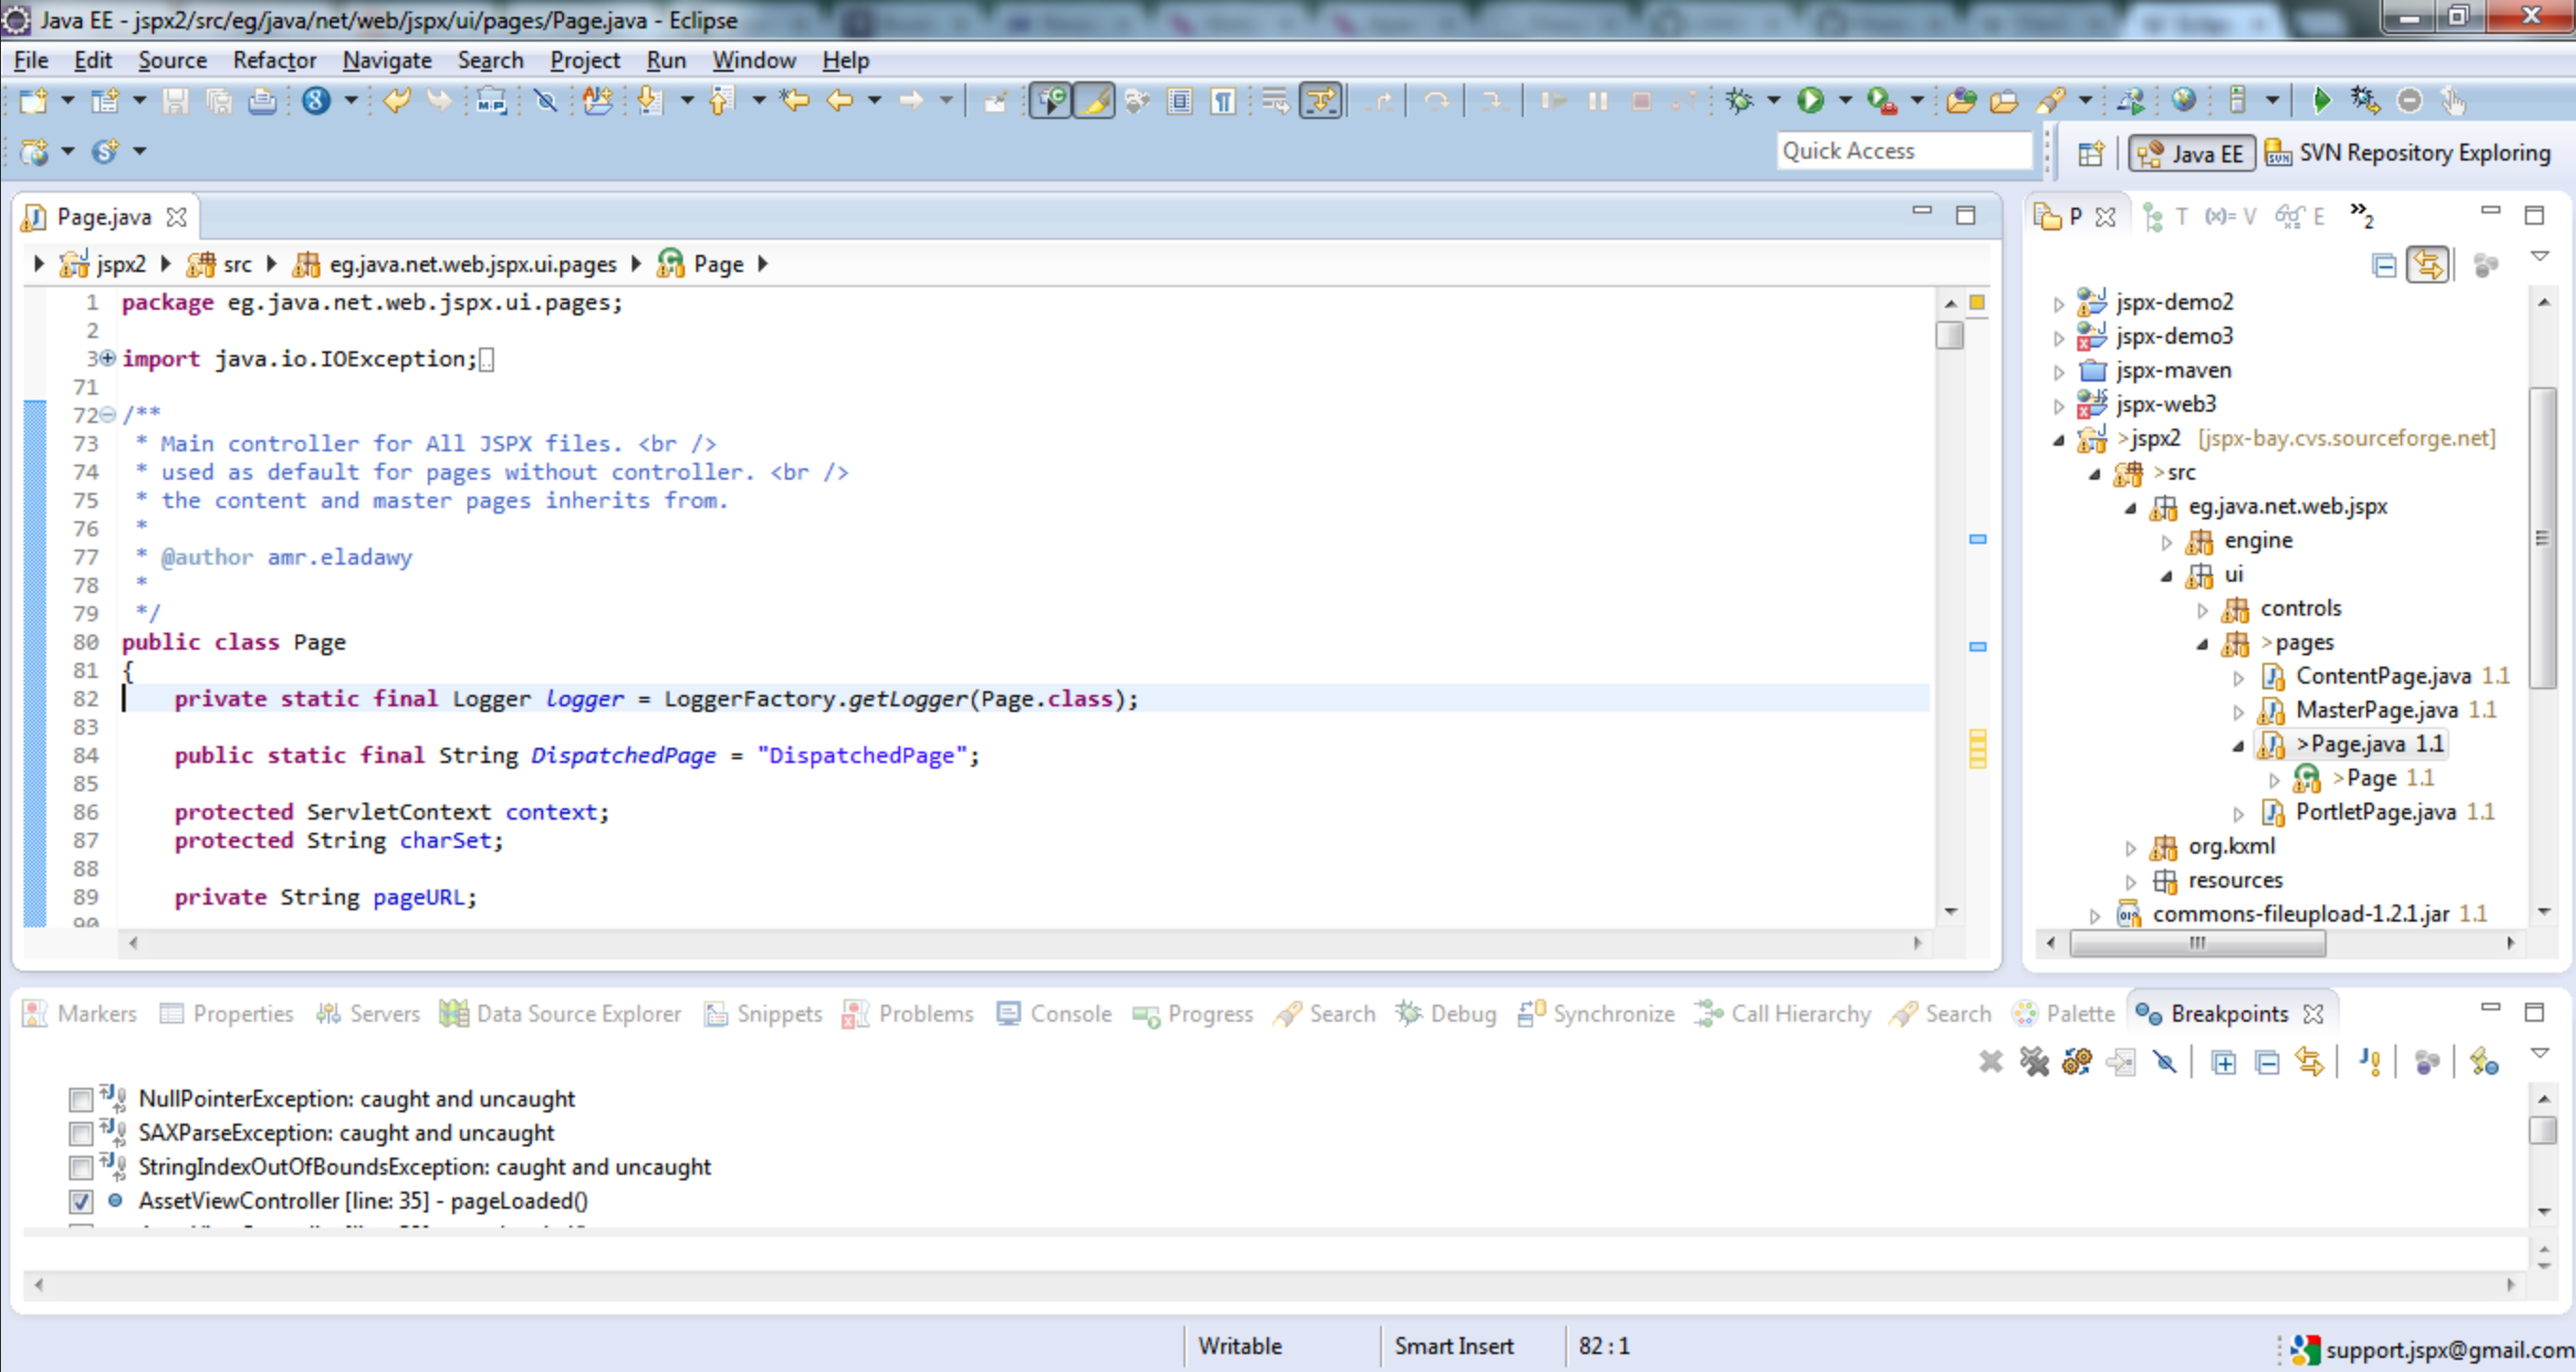Click Collapse All in Project Explorer
The height and width of the screenshot is (1372, 2576).
click(x=2384, y=264)
